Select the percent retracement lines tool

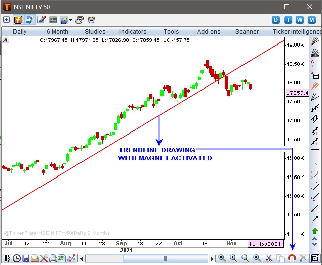pos(315,153)
